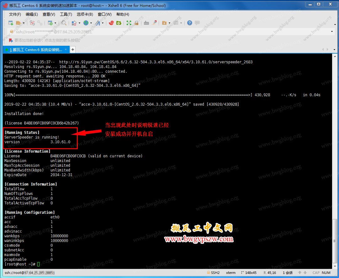Close the 搬瓦工 Centos 6 session tab
This screenshot has height=278, width=339.
tap(66, 50)
